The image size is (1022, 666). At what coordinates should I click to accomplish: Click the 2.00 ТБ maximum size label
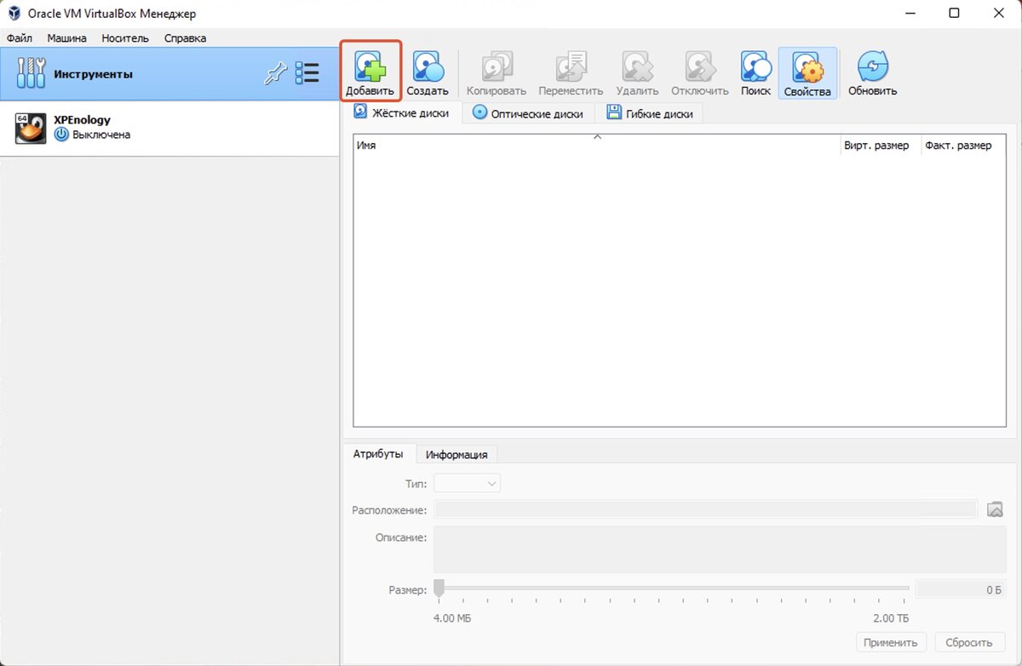point(890,618)
